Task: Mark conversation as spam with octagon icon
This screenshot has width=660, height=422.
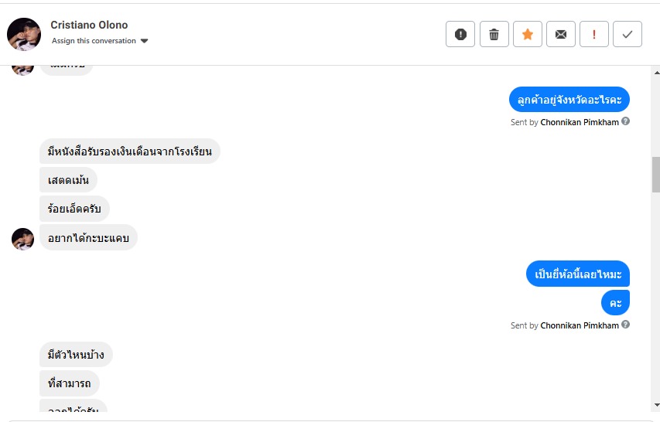Action: 460,34
